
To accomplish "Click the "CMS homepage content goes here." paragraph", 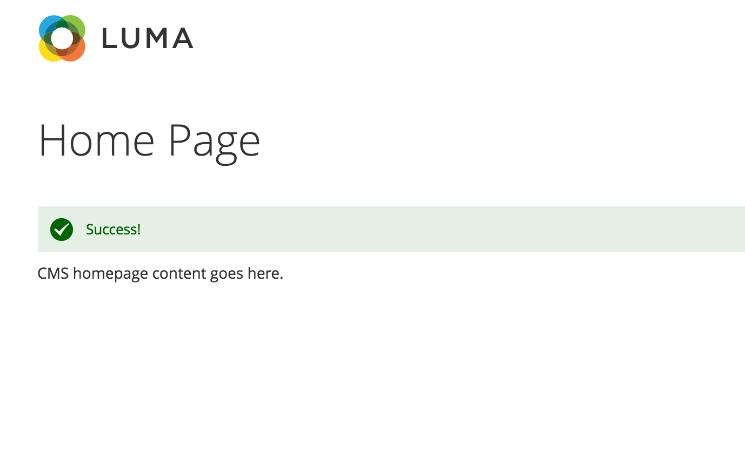I will pyautogui.click(x=160, y=273).
